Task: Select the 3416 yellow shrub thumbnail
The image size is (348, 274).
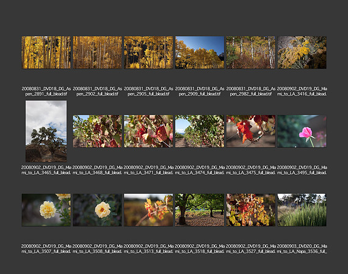Action: tap(302, 52)
